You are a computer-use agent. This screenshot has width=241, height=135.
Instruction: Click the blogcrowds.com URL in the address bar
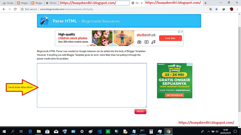coord(66,9)
